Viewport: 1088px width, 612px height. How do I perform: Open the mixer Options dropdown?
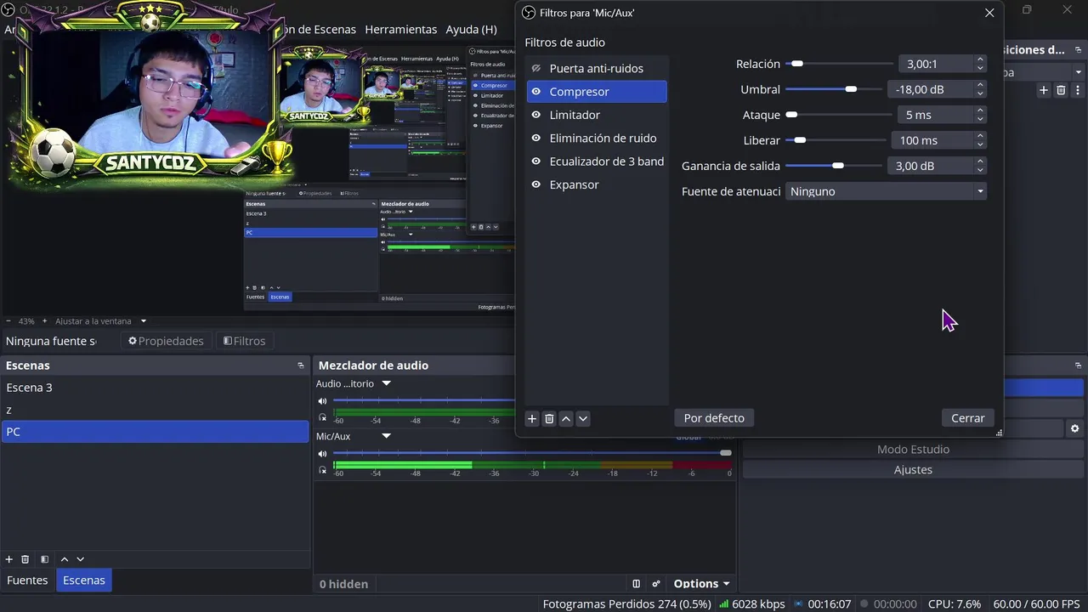(x=702, y=584)
